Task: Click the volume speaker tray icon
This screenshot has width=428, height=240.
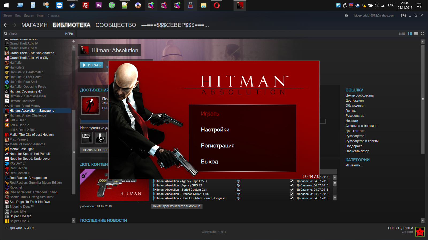Action: (377, 5)
